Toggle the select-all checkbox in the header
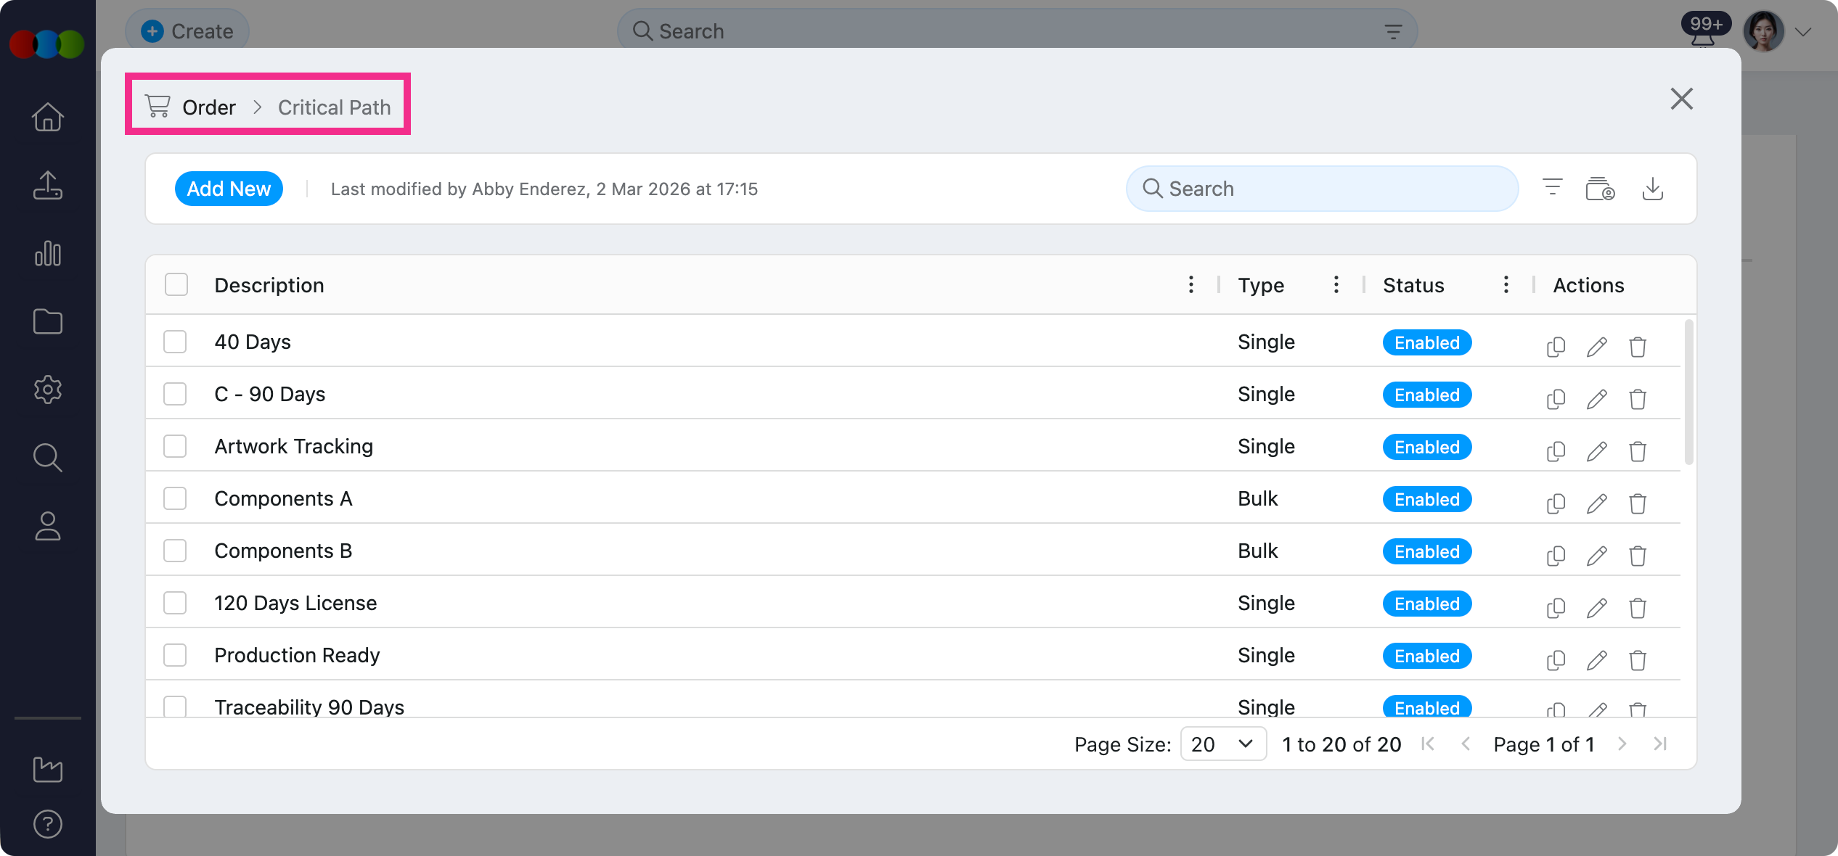The width and height of the screenshot is (1838, 856). click(176, 284)
